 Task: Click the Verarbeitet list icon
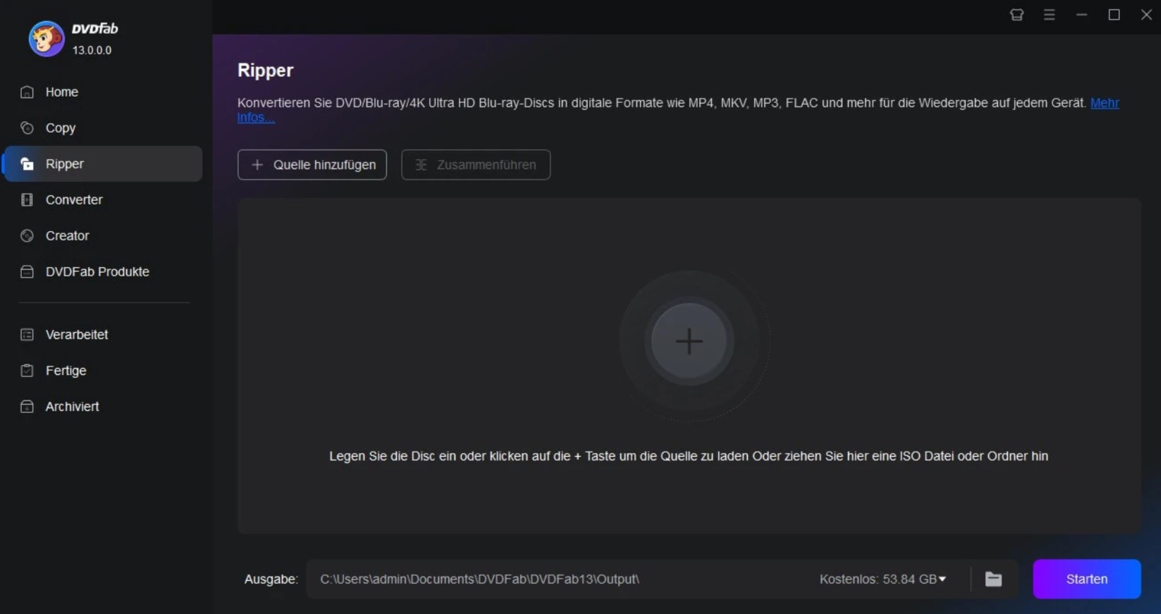27,334
